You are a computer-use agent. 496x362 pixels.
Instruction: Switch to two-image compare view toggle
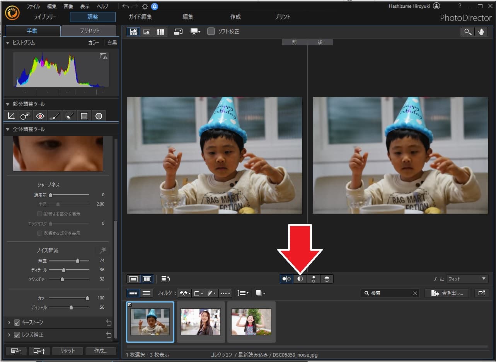coord(147,279)
